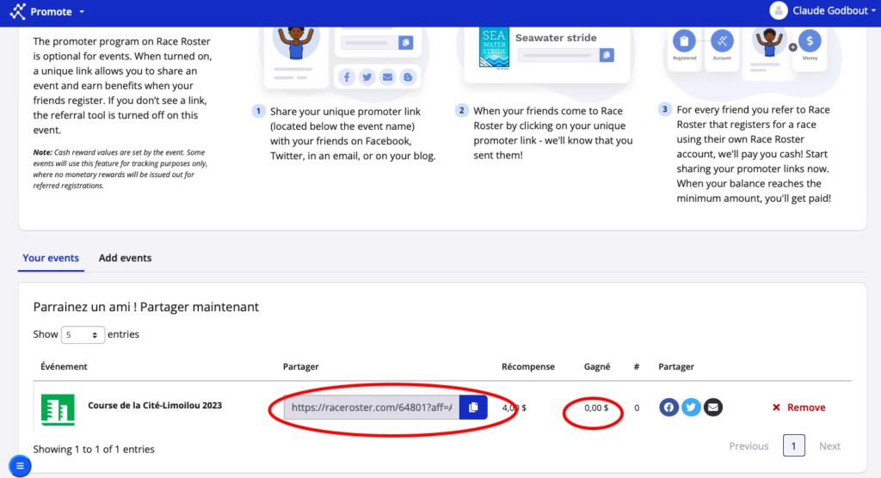Viewport: 881px width, 478px height.
Task: Click Showing 1 to 1 of 1 entries text
Action: (x=94, y=450)
